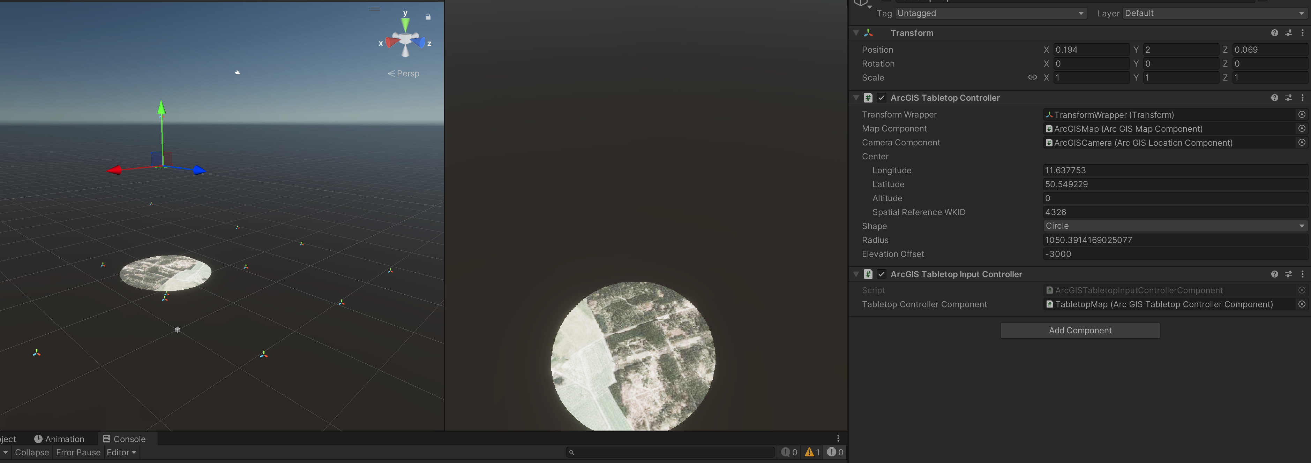This screenshot has width=1311, height=463.
Task: Click the TransformWrapper (Transform) reference field
Action: (x=1169, y=115)
